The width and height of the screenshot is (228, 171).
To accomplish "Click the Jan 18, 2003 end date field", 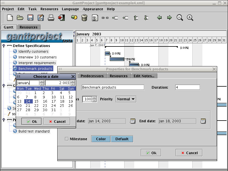I will (177, 121).
